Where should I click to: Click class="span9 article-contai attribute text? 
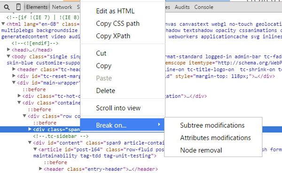pyautogui.click(x=125, y=143)
